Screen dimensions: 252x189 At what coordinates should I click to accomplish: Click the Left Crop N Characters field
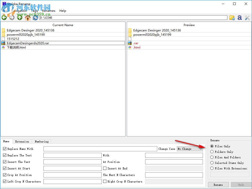coord(72,181)
